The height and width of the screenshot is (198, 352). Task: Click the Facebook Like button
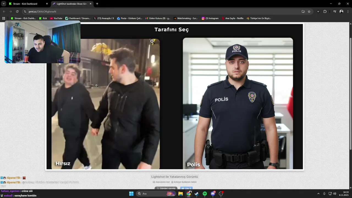coord(186,188)
